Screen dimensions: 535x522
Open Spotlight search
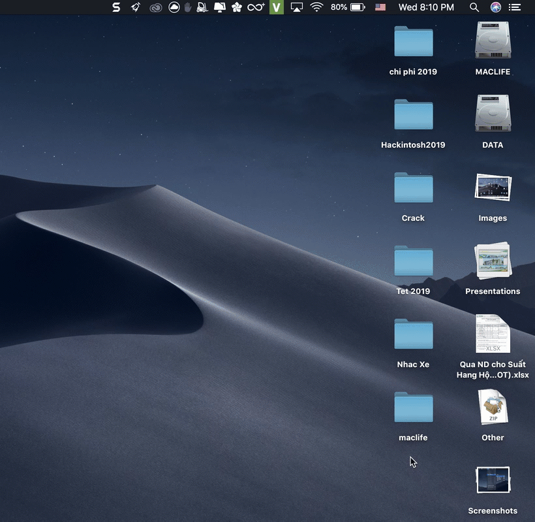point(474,7)
